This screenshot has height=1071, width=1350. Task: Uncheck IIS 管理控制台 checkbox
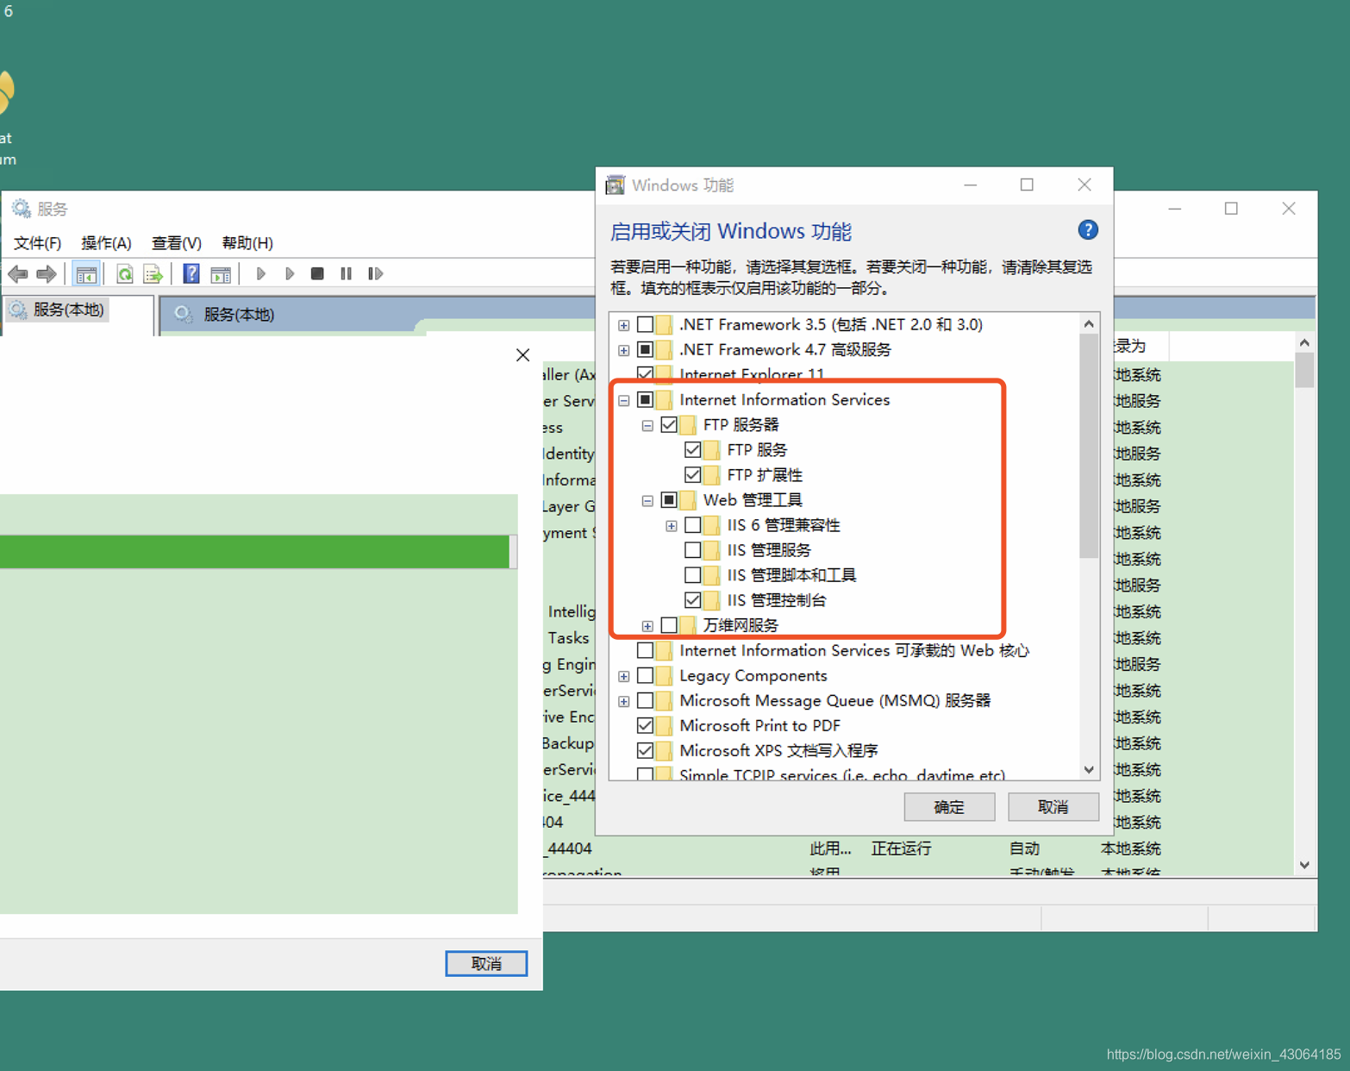tap(692, 600)
